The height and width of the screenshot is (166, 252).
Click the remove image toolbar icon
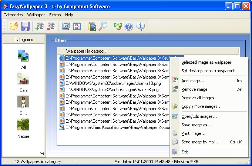click(51, 26)
